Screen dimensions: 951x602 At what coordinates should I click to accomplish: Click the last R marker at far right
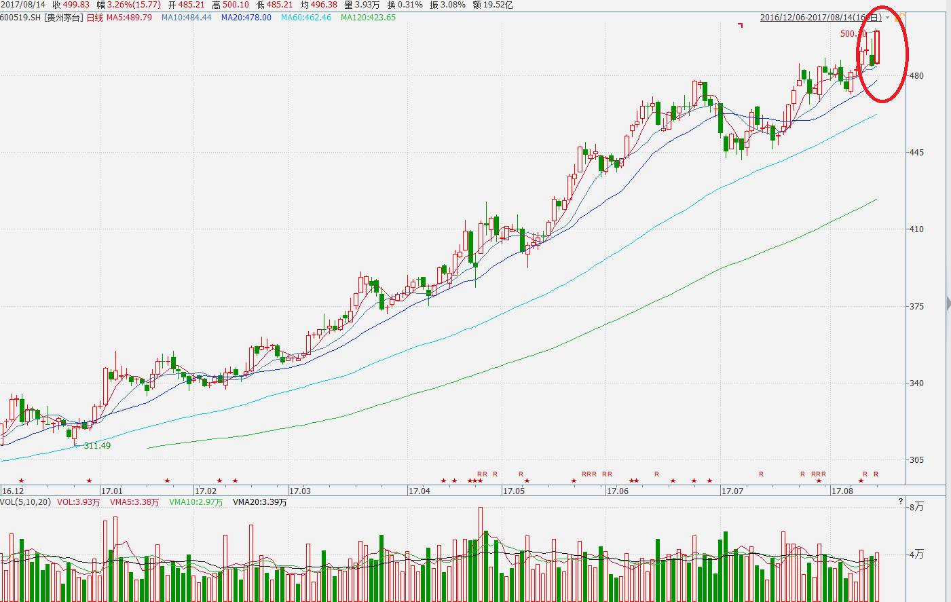point(876,474)
